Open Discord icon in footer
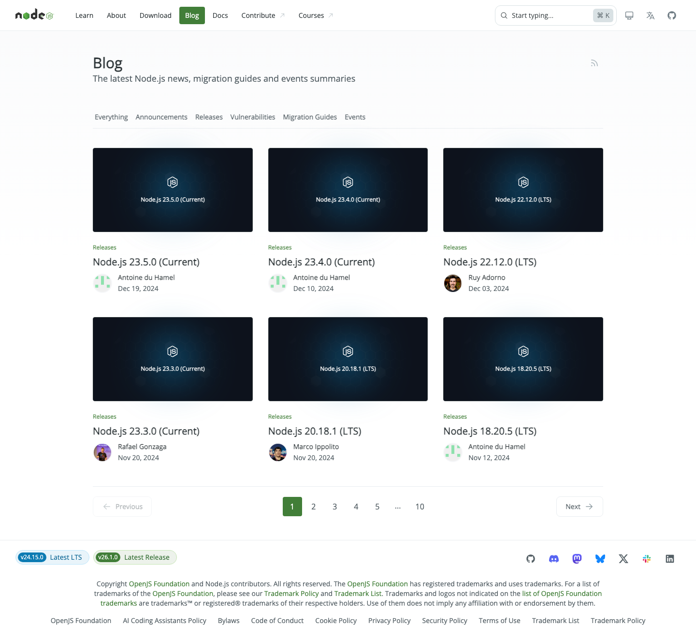696x639 pixels. click(x=554, y=559)
